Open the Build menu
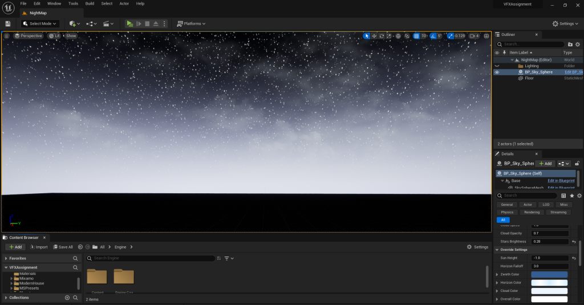Image resolution: width=584 pixels, height=305 pixels. (x=90, y=3)
